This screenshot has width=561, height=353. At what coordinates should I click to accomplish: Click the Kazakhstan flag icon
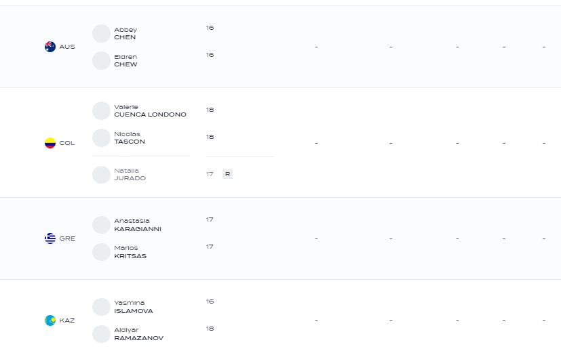(50, 320)
